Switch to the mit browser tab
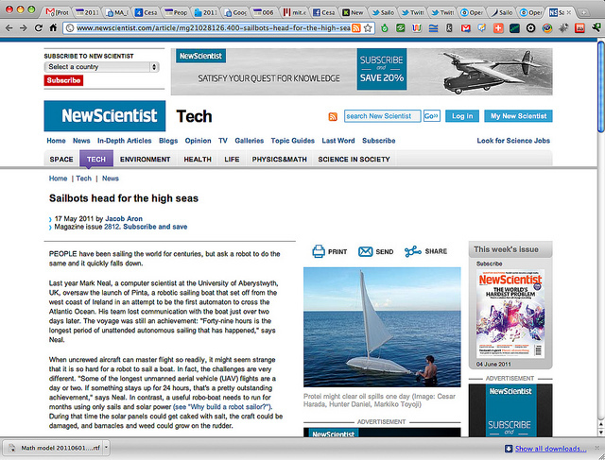Image resolution: width=605 pixels, height=460 pixels. [294, 12]
